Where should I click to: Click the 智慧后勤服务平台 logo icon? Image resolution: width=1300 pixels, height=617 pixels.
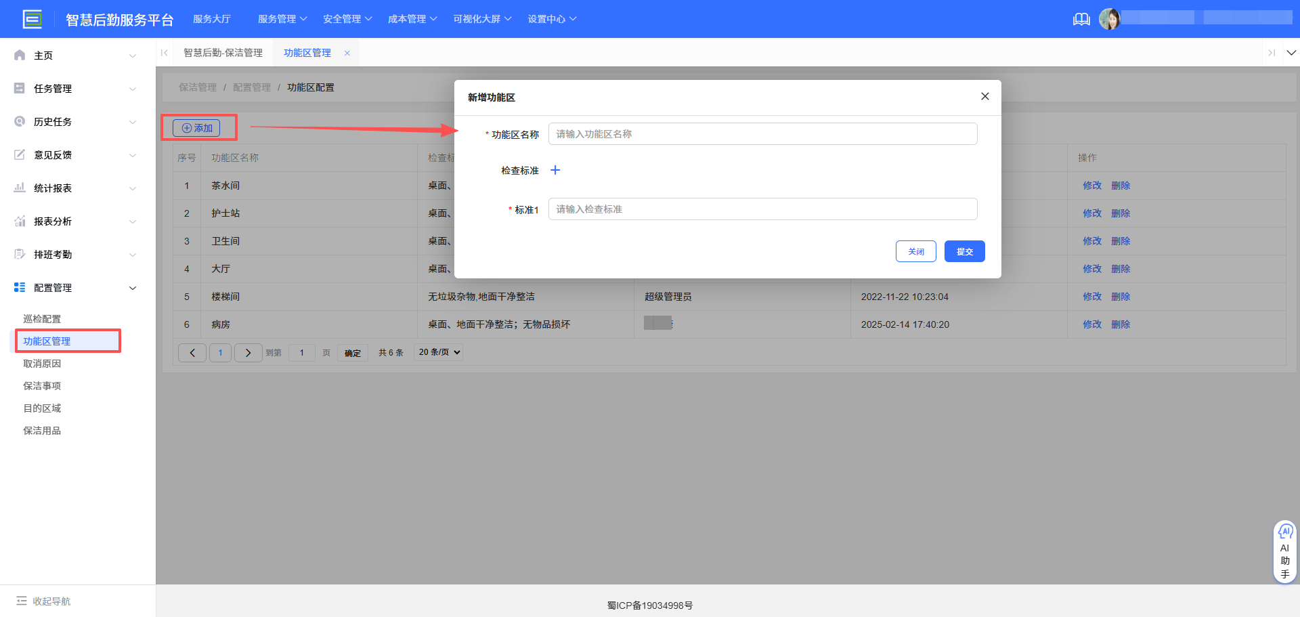[x=32, y=19]
